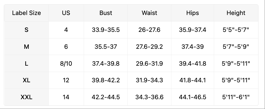265x109 pixels.
Task: Click the US size 8/10 cell
Action: (66, 63)
